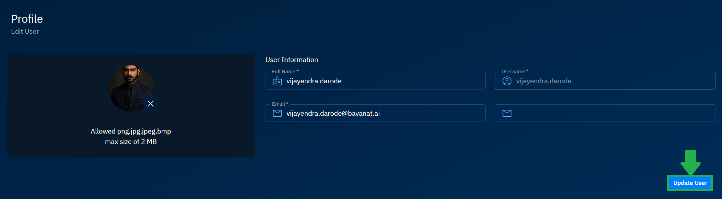Screen dimensions: 722x199
Task: Click the envelope icon beside vijayendra.darode@bayanat.ai
Action: [277, 113]
